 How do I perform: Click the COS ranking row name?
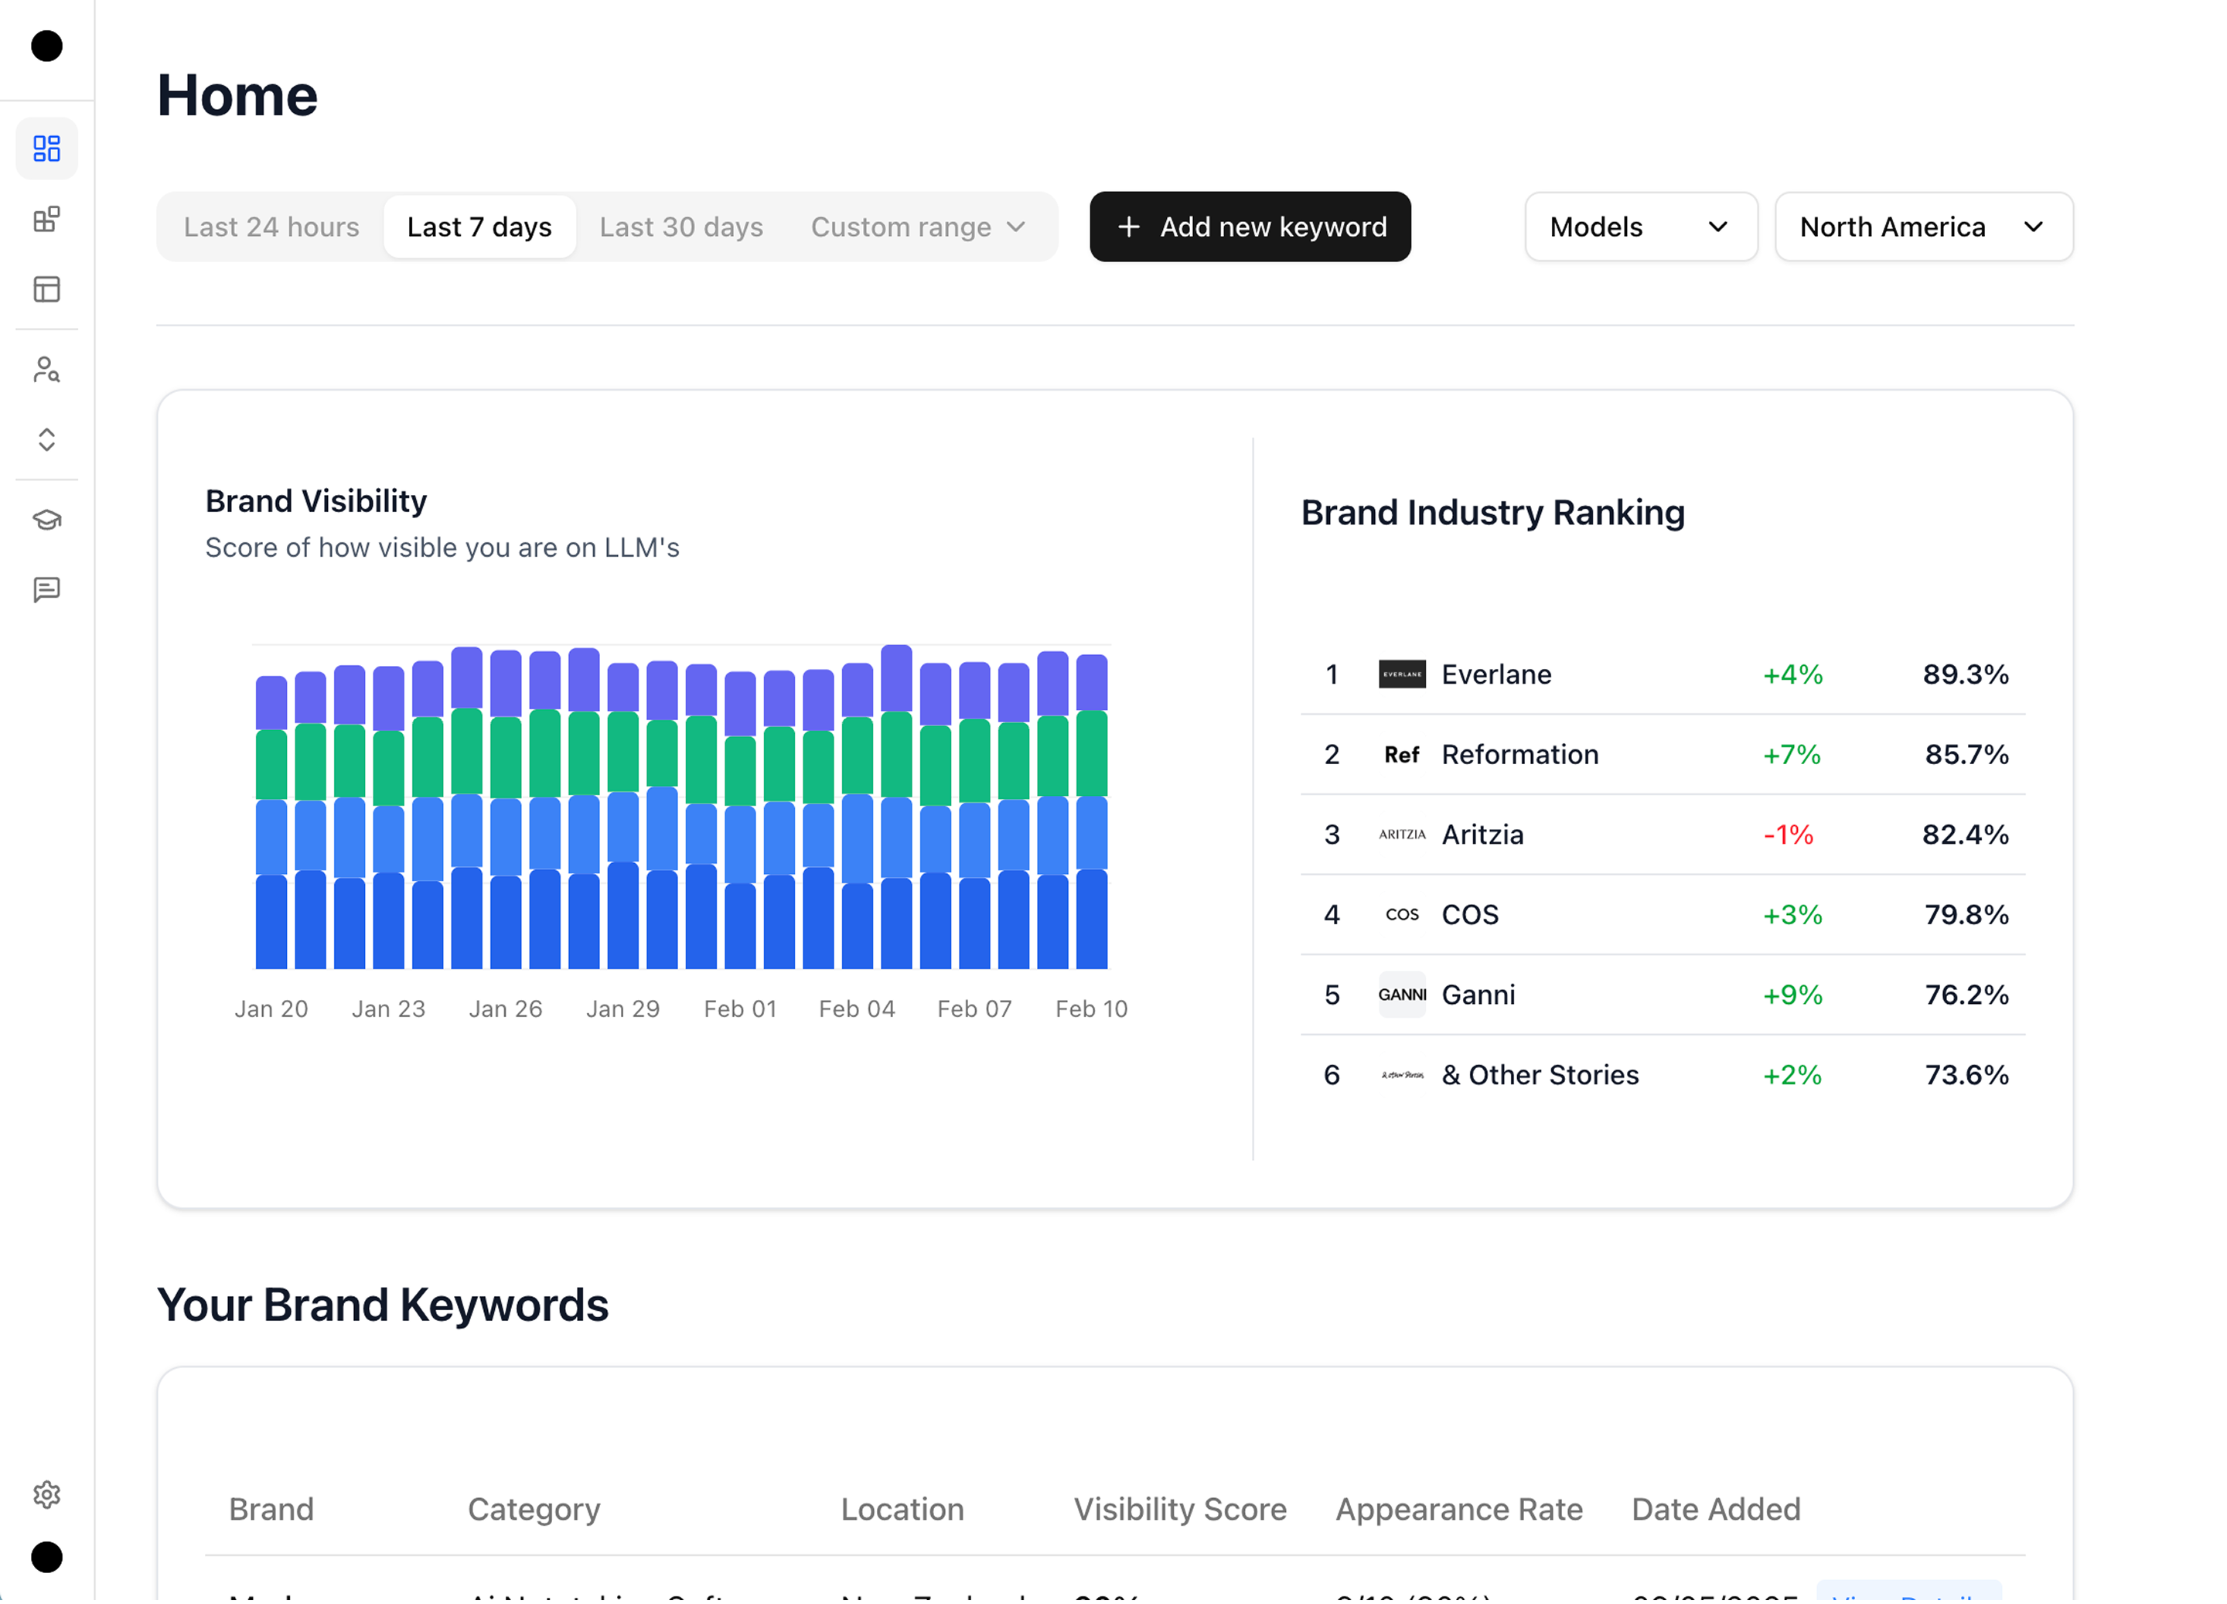(1472, 916)
